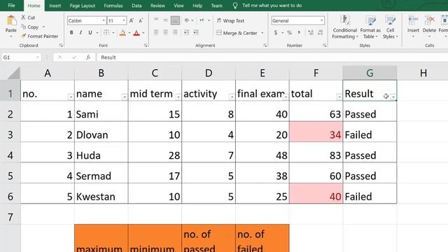This screenshot has height=252, width=448.
Task: Select the orange 'no. of passed' cell
Action: (209, 239)
